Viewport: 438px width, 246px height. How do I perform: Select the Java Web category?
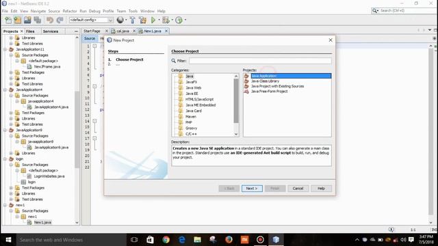pyautogui.click(x=193, y=88)
